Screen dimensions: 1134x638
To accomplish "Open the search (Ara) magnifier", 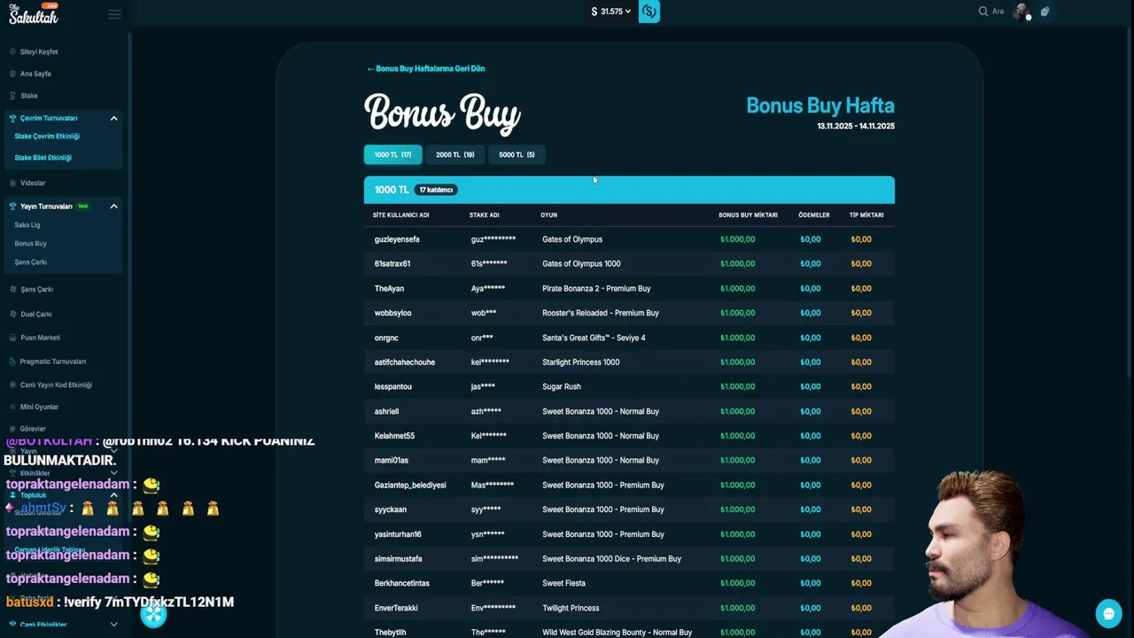I will pos(983,12).
